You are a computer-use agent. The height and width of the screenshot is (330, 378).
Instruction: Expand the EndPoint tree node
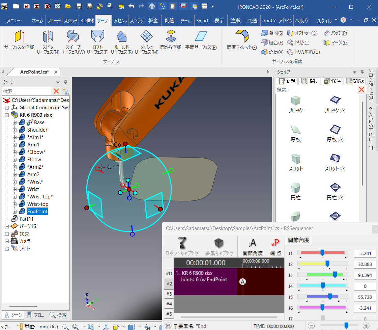pyautogui.click(x=15, y=212)
